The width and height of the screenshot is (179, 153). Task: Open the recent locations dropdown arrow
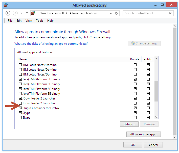pyautogui.click(x=21, y=13)
